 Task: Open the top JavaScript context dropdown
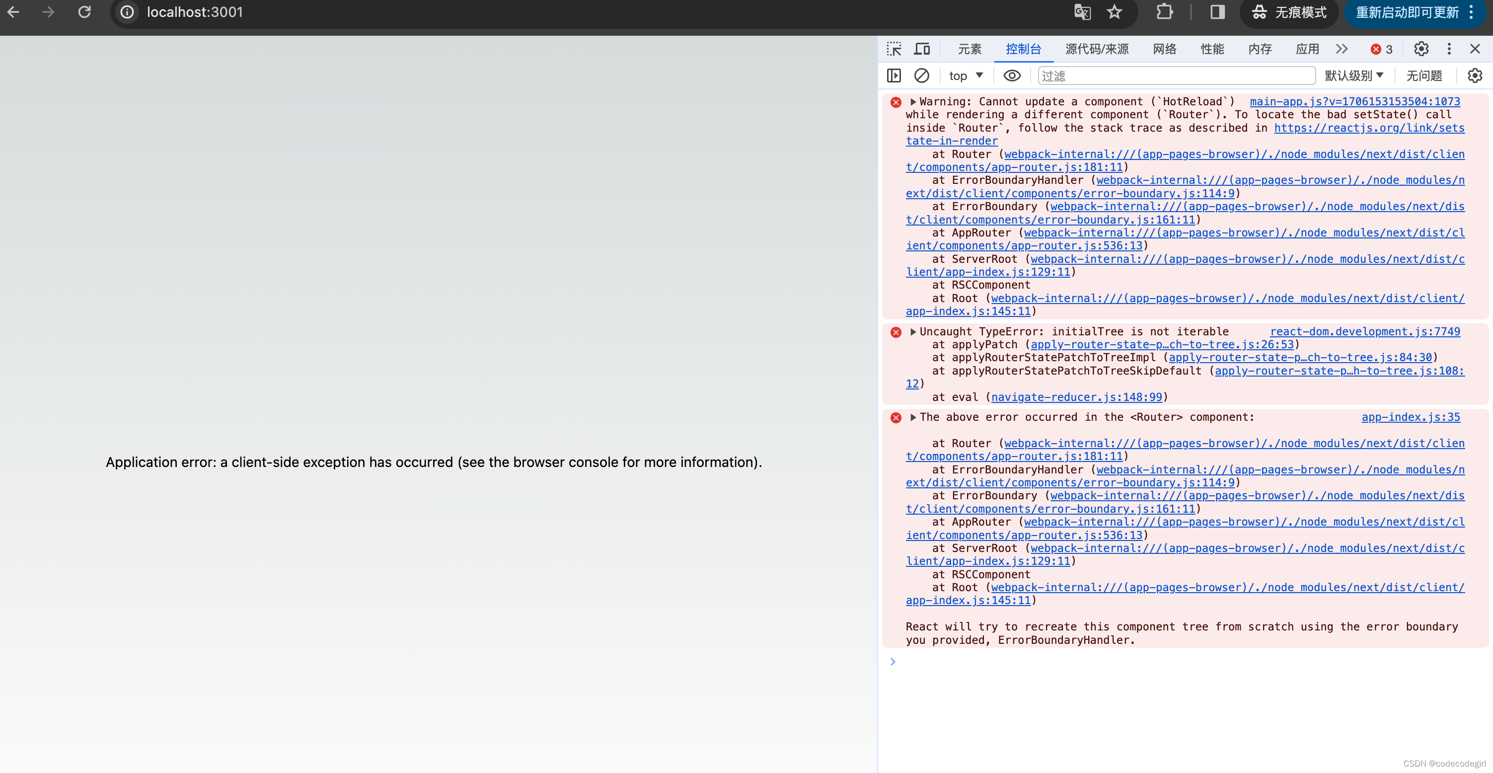point(966,76)
